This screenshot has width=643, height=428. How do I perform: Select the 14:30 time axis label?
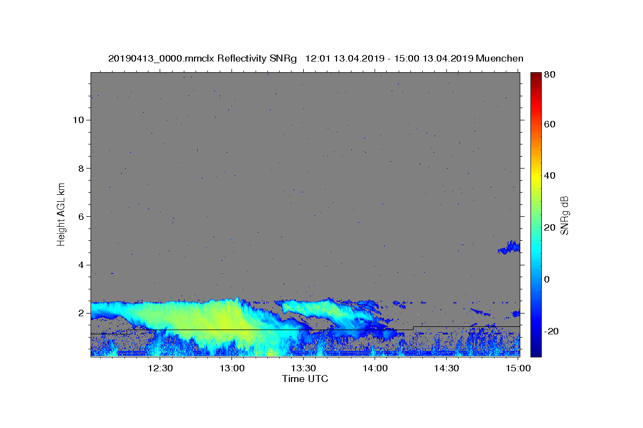click(x=447, y=368)
